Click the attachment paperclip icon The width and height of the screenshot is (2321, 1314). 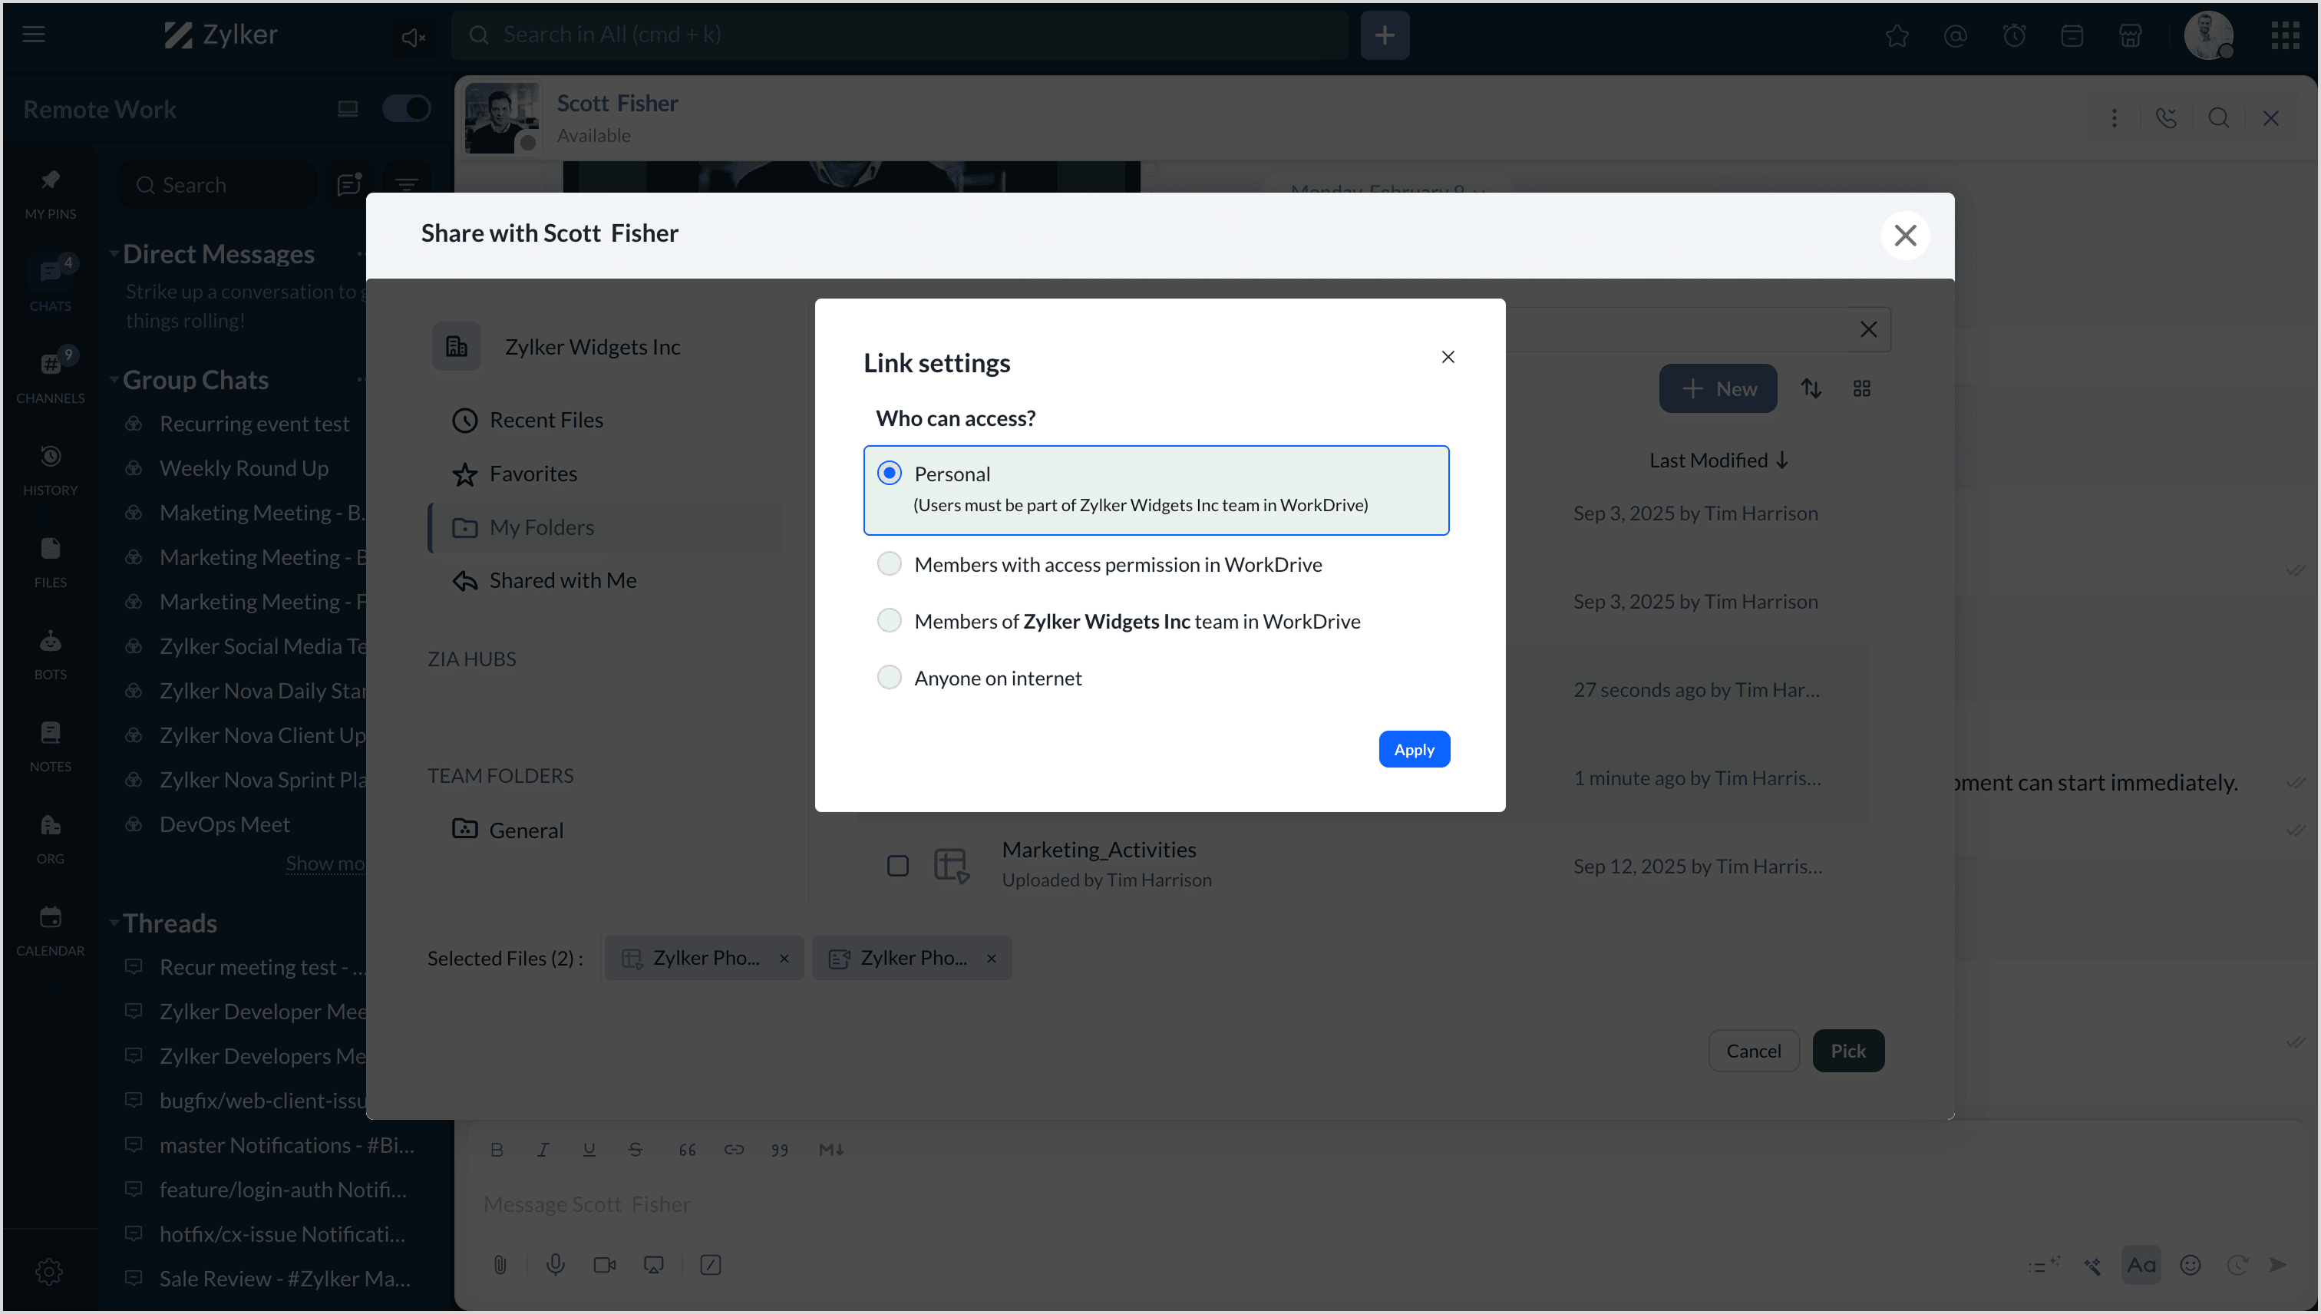coord(500,1264)
